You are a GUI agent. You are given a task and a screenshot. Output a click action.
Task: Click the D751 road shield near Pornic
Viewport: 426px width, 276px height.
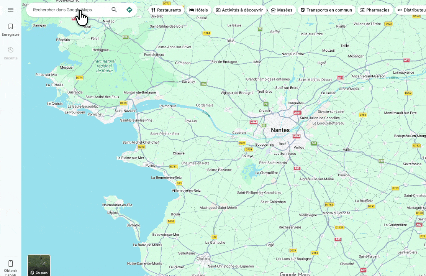(x=173, y=166)
